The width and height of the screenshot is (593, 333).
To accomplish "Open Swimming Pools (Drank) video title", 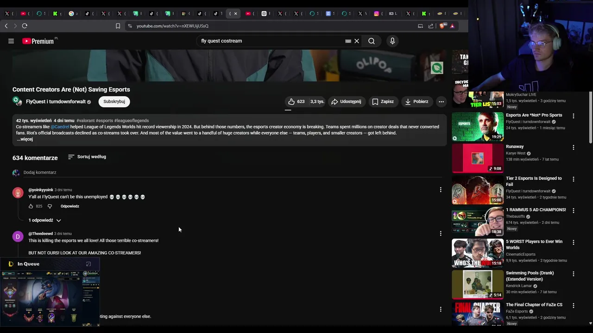I will click(530, 276).
